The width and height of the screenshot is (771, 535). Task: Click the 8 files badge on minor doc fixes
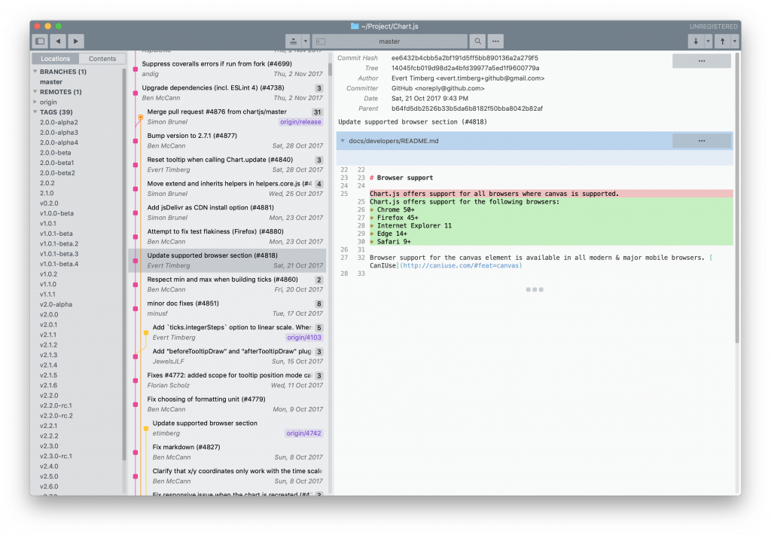319,304
